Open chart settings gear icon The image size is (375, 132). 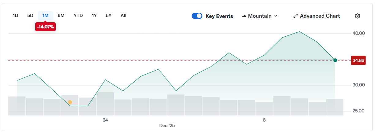pos(357,16)
